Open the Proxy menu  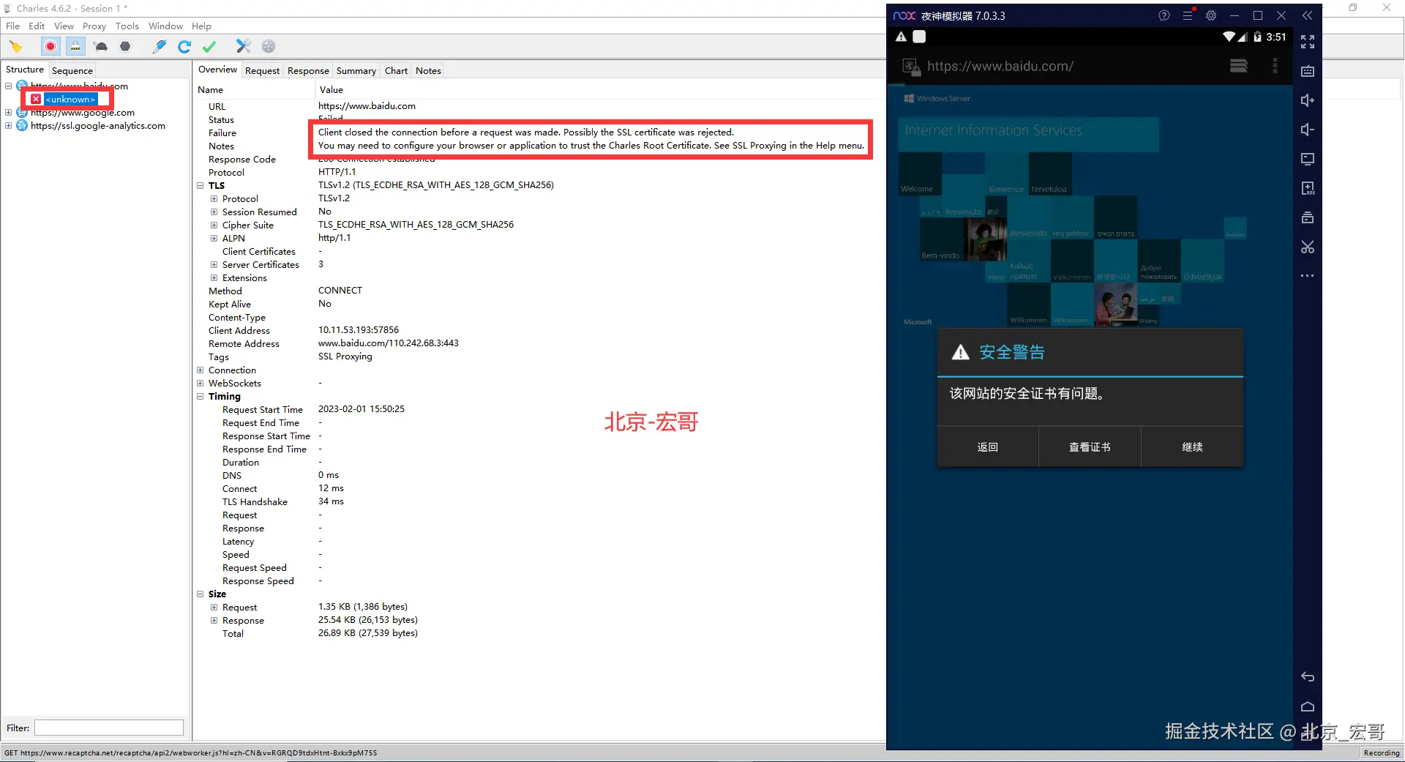pos(94,26)
